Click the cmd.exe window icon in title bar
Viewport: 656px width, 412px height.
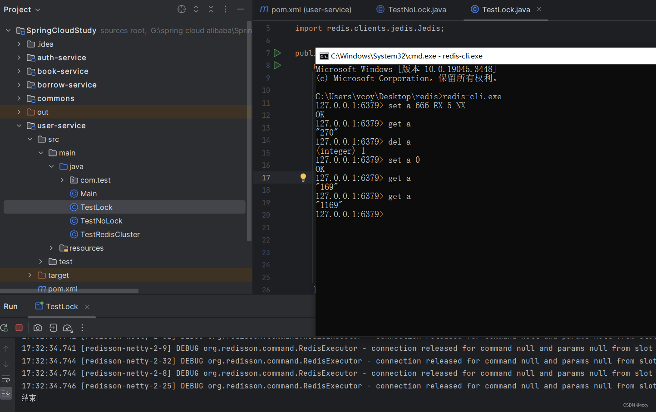tap(324, 56)
